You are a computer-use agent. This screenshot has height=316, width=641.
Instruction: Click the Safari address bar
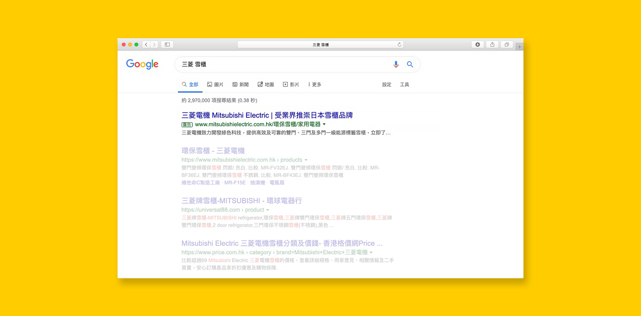point(320,45)
